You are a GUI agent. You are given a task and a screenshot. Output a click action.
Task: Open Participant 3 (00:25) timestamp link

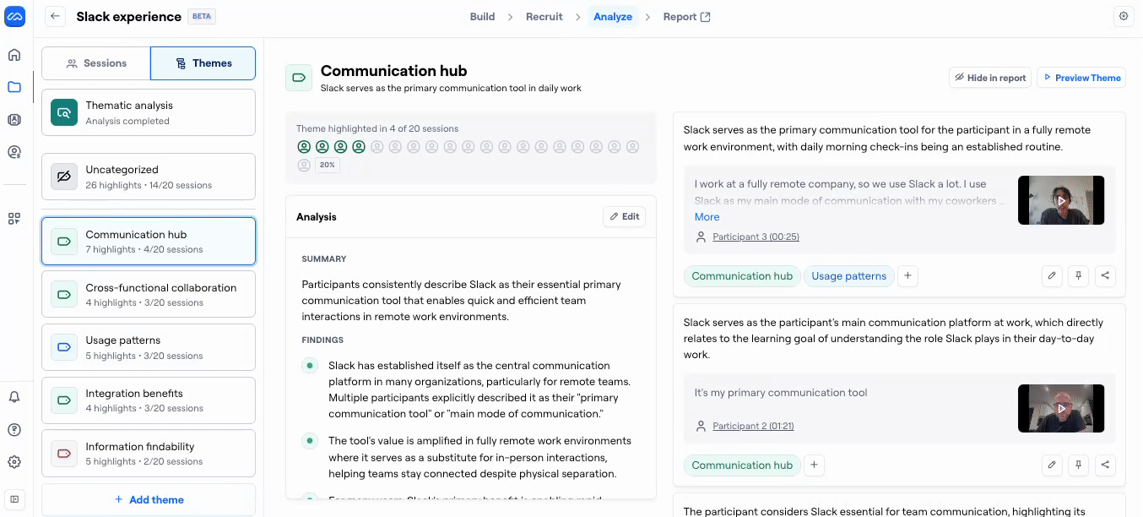click(756, 237)
